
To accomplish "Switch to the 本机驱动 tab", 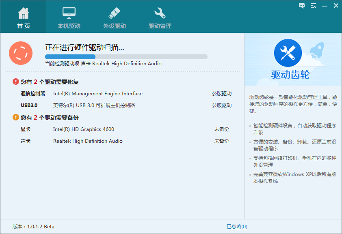I will pyautogui.click(x=69, y=17).
